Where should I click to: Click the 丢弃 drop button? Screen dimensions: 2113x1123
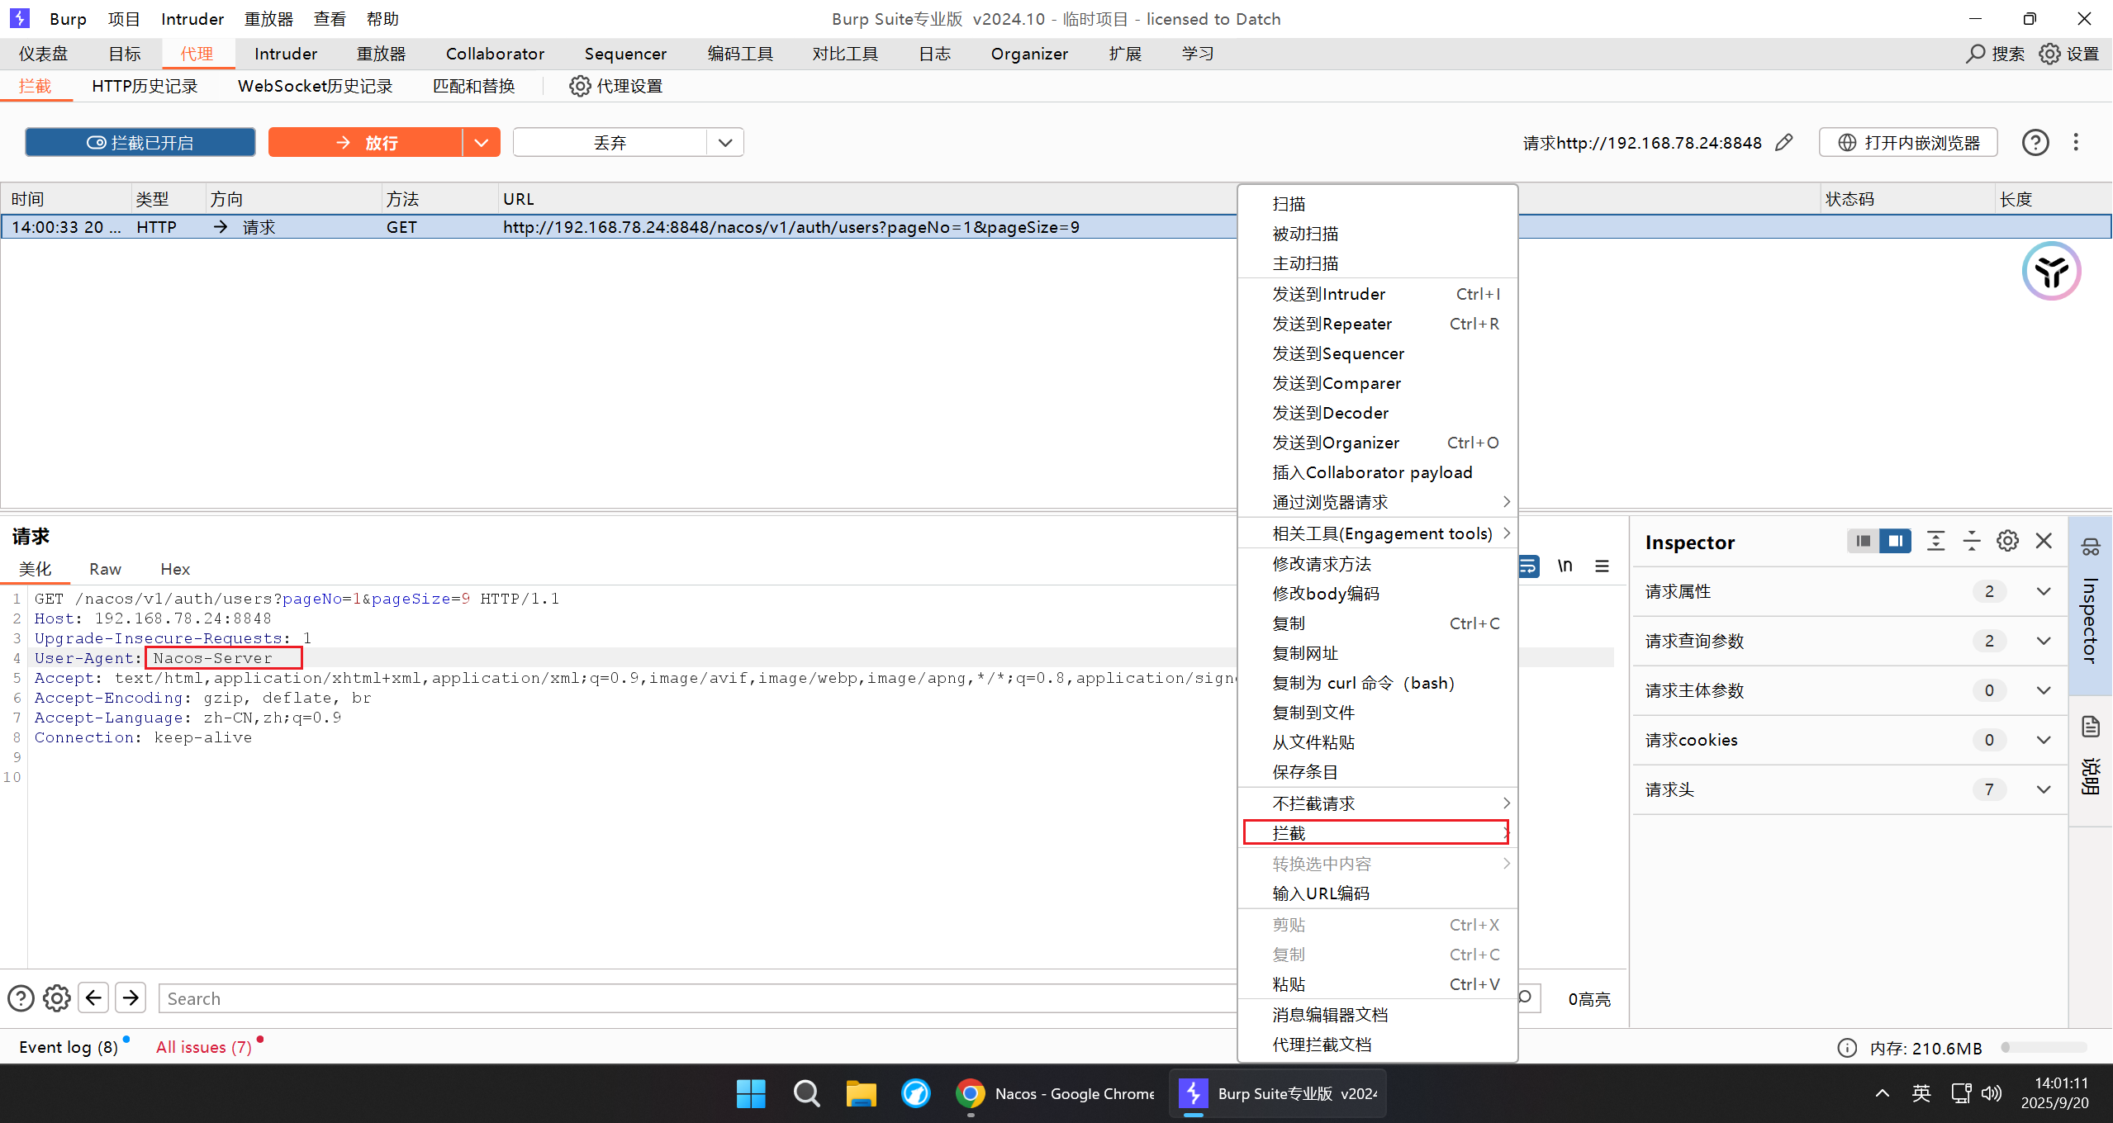[610, 142]
